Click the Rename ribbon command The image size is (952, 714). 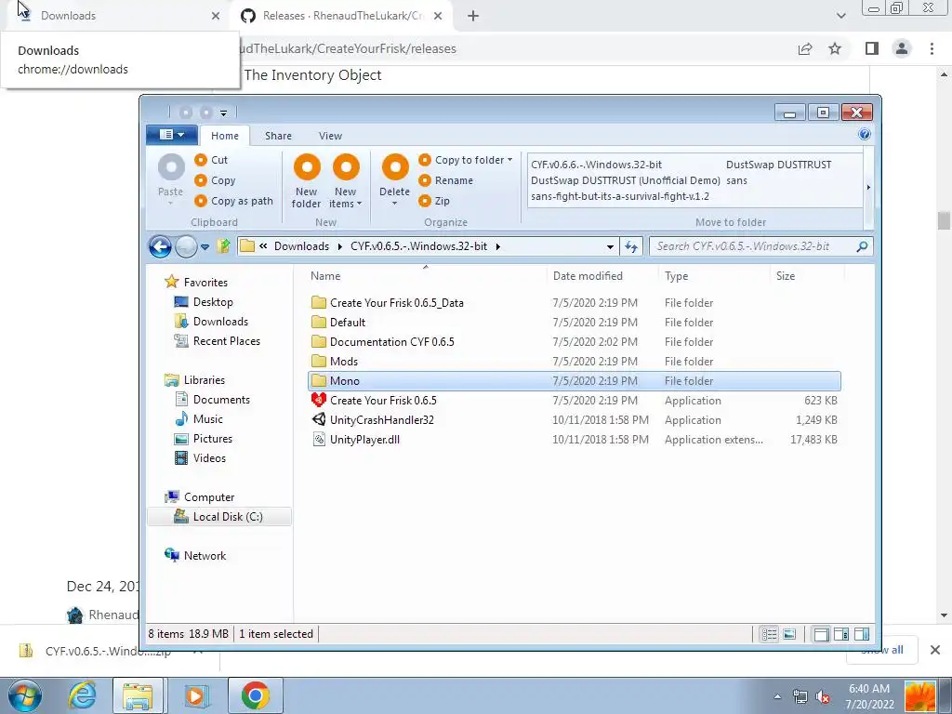tap(445, 180)
